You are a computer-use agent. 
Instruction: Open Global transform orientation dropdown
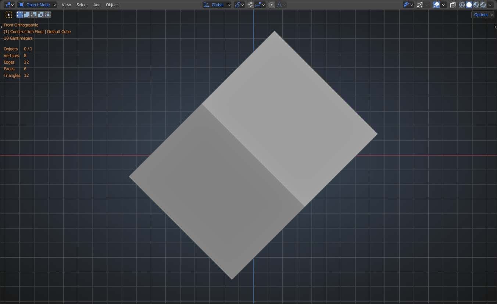217,5
